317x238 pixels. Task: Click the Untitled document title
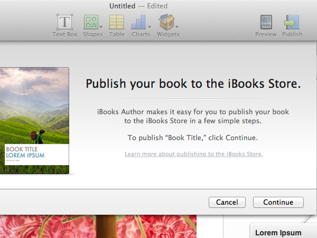tap(123, 6)
